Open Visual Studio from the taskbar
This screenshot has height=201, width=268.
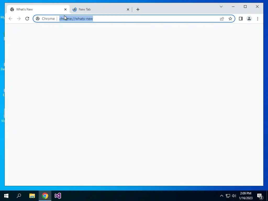pos(58,196)
